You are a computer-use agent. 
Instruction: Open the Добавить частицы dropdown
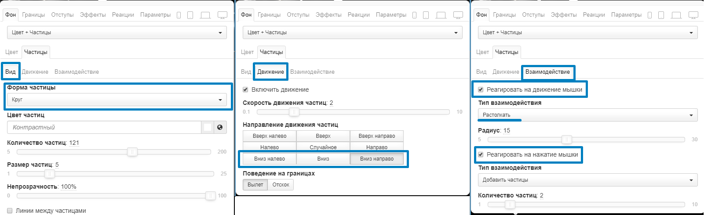(587, 180)
